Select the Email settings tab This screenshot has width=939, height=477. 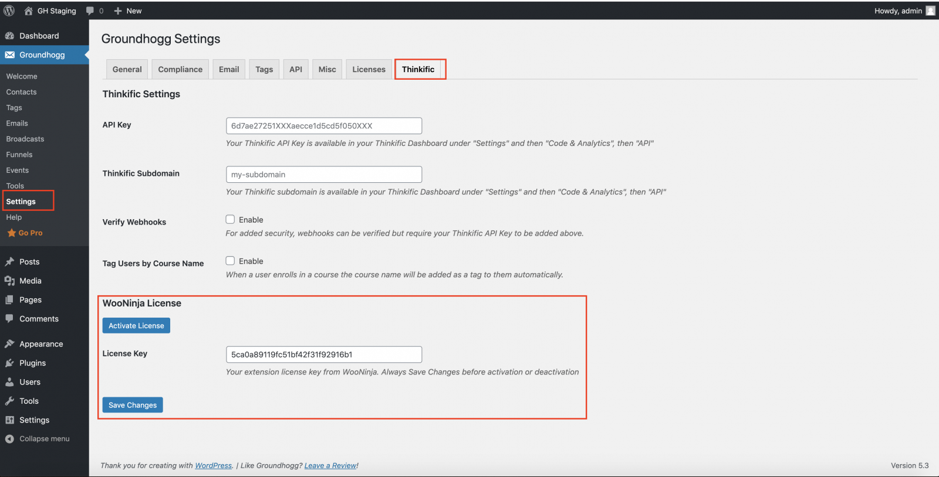(229, 69)
